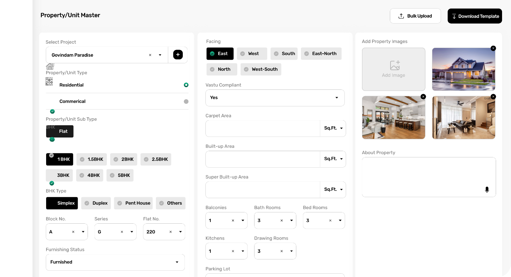Select Simplex BHK type
511x277 pixels.
(x=62, y=203)
